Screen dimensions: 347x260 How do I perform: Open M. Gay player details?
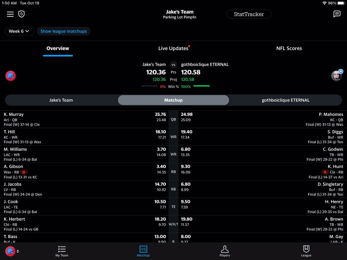[336, 237]
